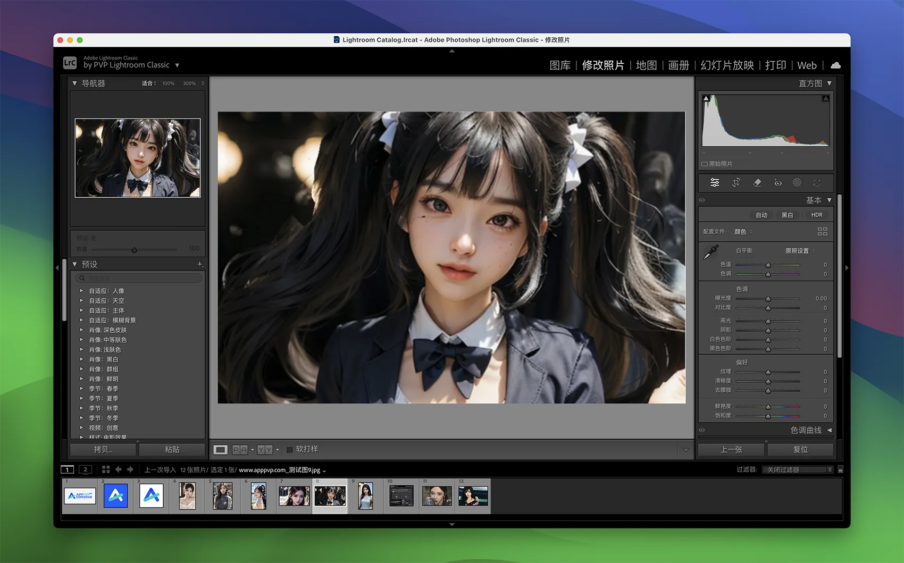The image size is (904, 563).
Task: Click the 自动 auto tone button
Action: (x=761, y=215)
